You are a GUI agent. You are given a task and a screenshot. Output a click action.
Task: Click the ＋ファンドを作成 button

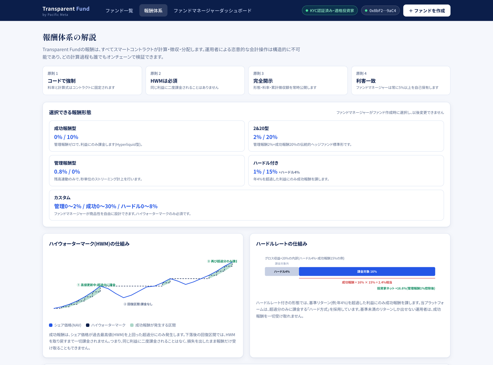[x=427, y=11]
